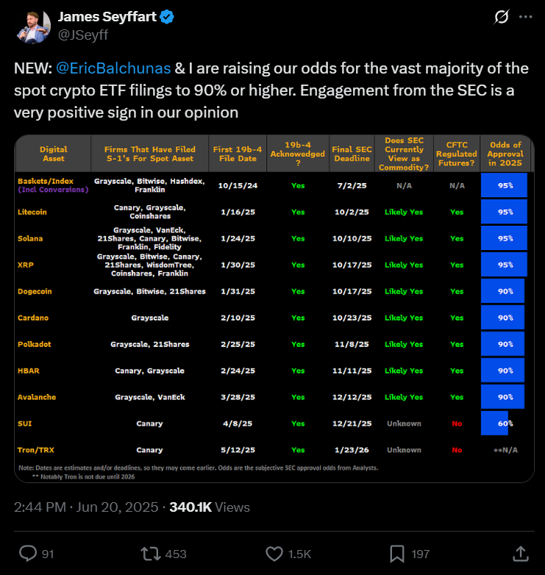Click the 60% SUI odds bar

pos(495,424)
